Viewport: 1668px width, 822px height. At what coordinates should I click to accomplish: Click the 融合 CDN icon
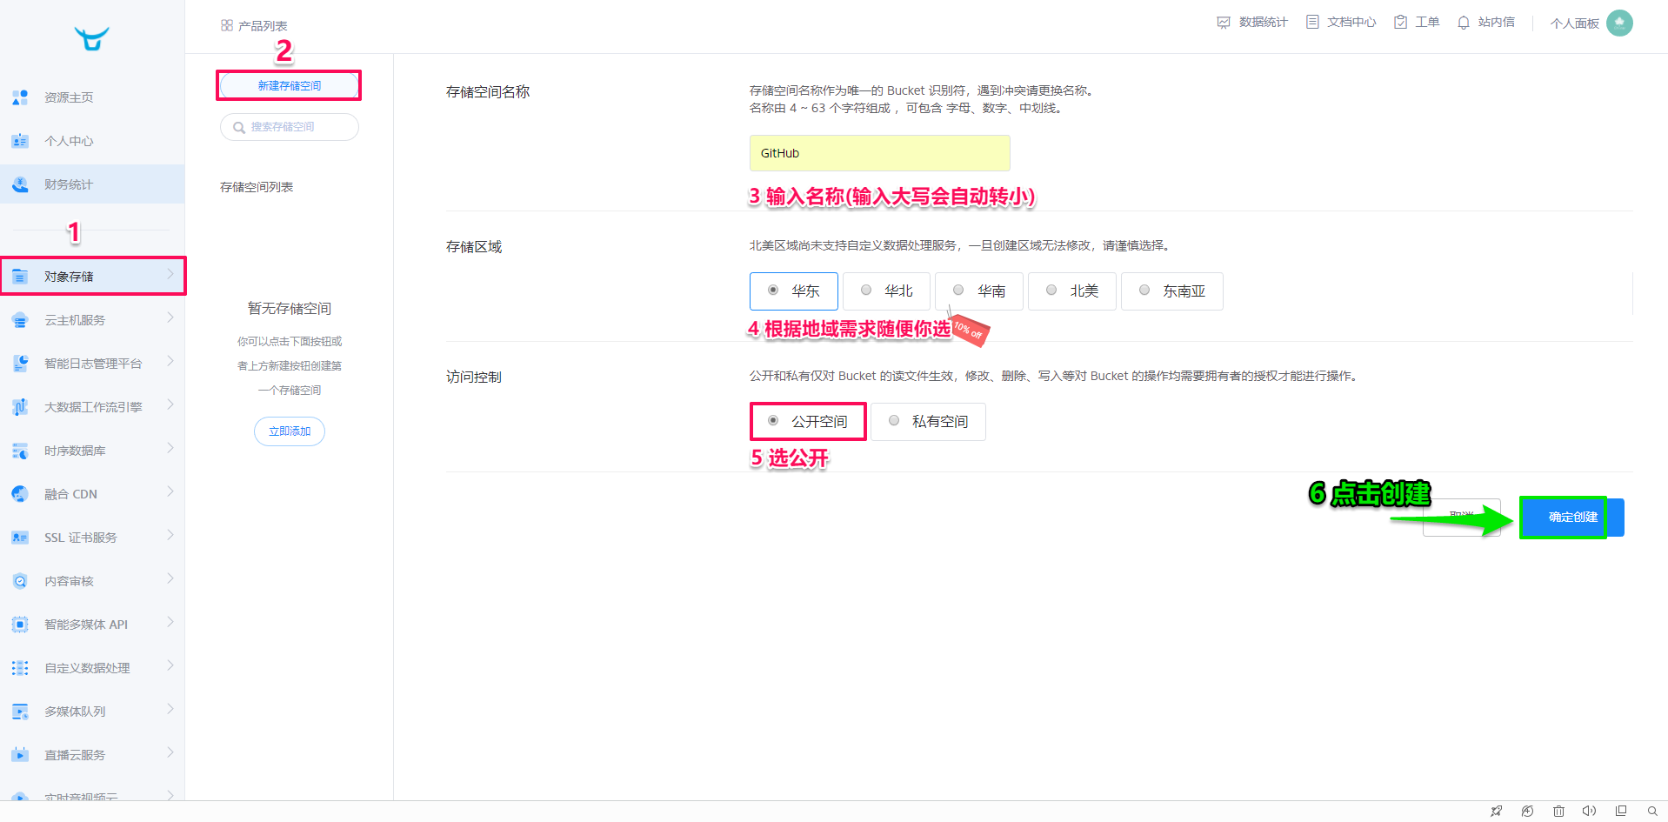coord(20,494)
